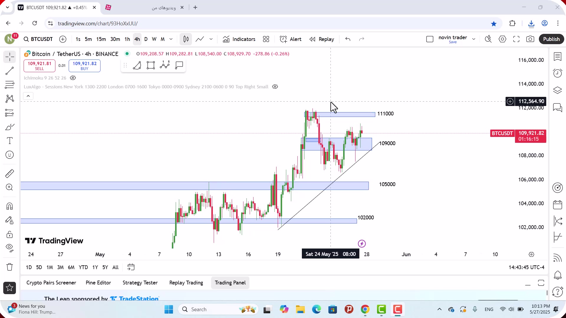Viewport: 566px width, 318px height.
Task: Open the forecasting and measurement tools
Action: pyautogui.click(x=9, y=113)
